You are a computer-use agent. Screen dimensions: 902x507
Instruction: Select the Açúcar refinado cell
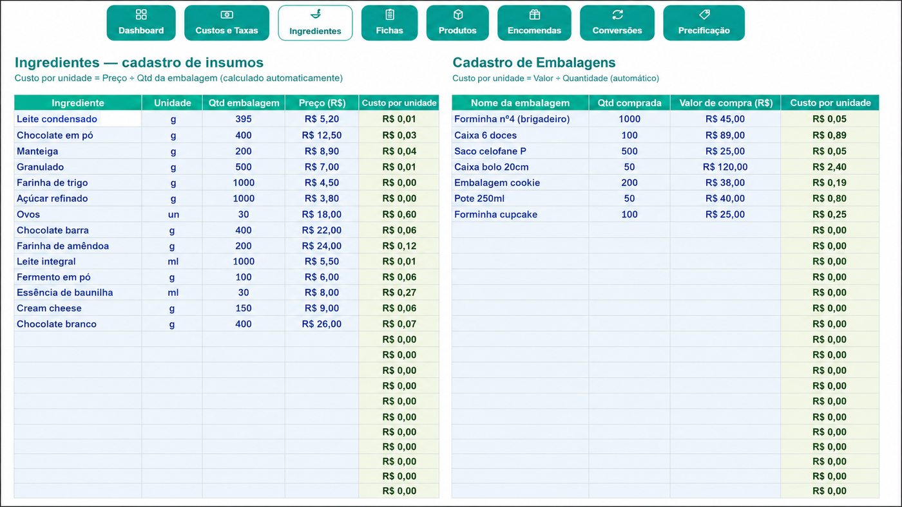click(78, 198)
